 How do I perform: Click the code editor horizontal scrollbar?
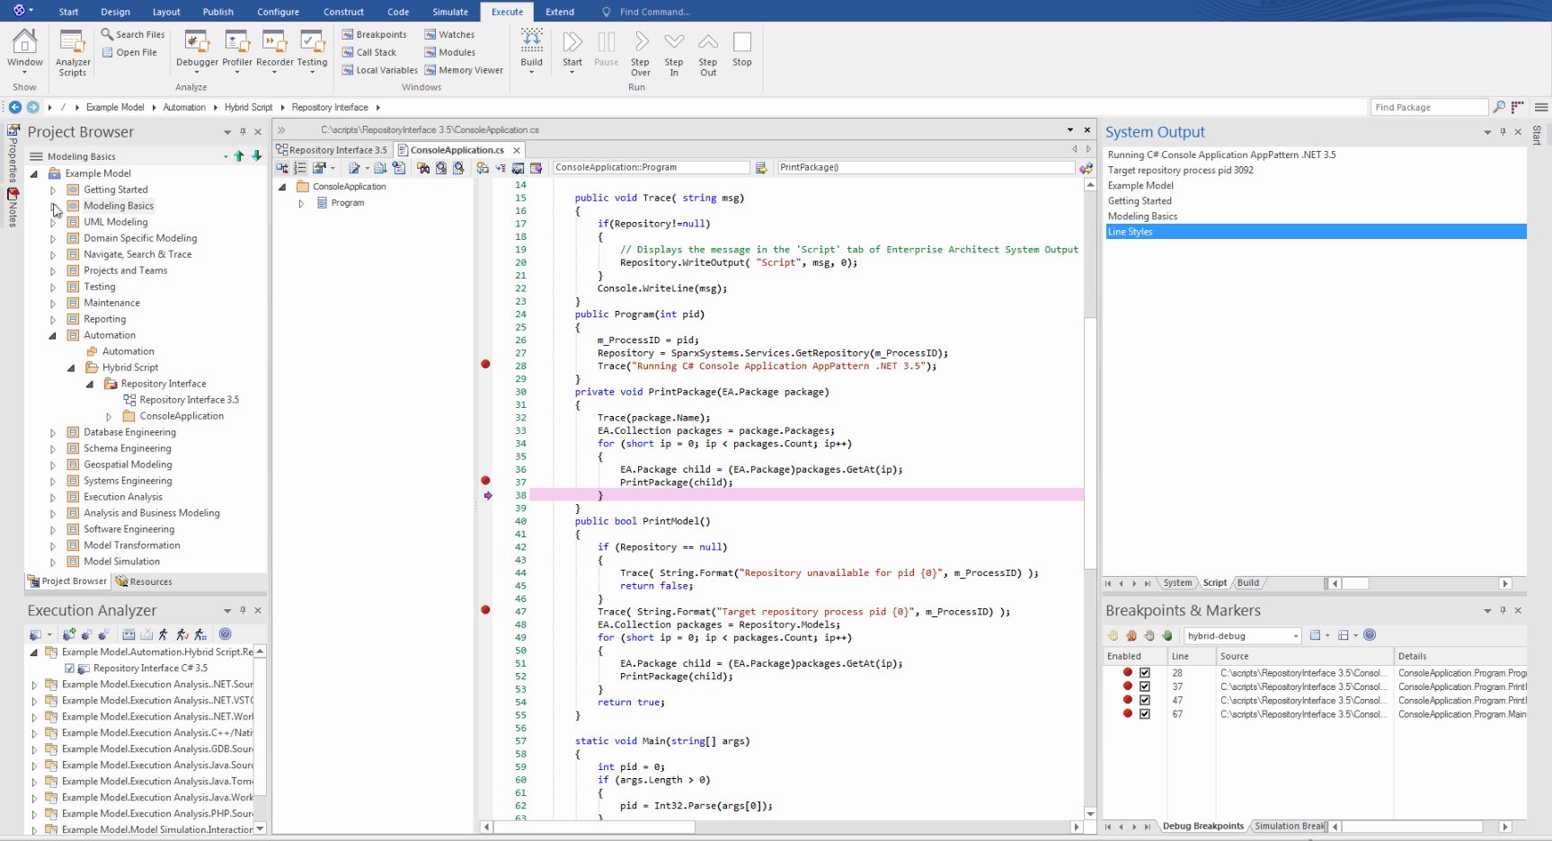pyautogui.click(x=780, y=827)
